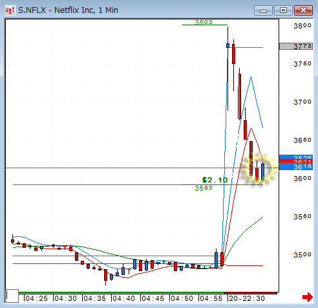Click the 04:30 time axis label

coord(65,298)
